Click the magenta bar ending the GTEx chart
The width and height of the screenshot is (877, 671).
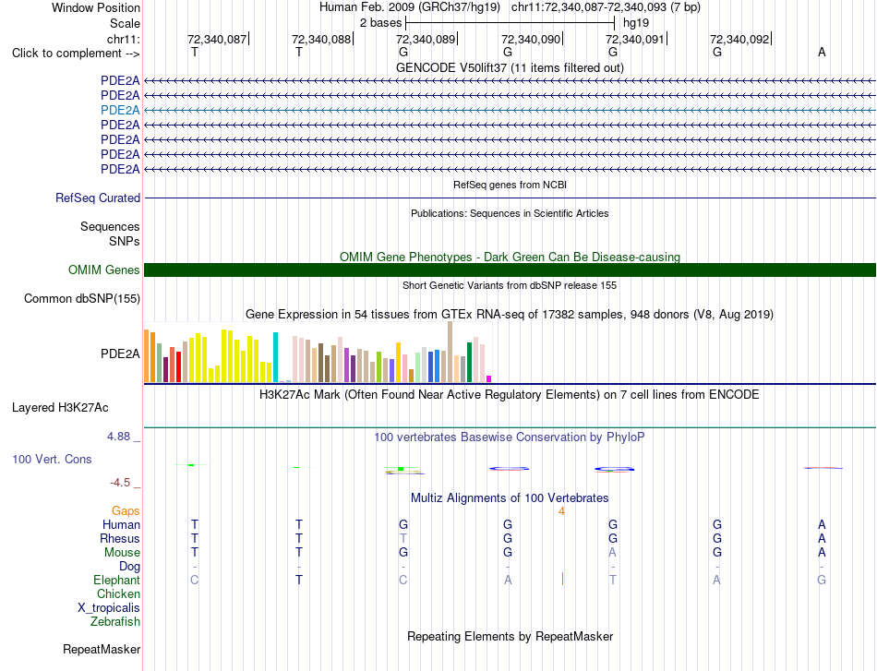(488, 379)
